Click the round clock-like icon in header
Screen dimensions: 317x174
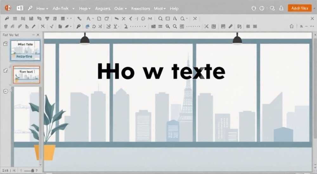tap(262, 8)
